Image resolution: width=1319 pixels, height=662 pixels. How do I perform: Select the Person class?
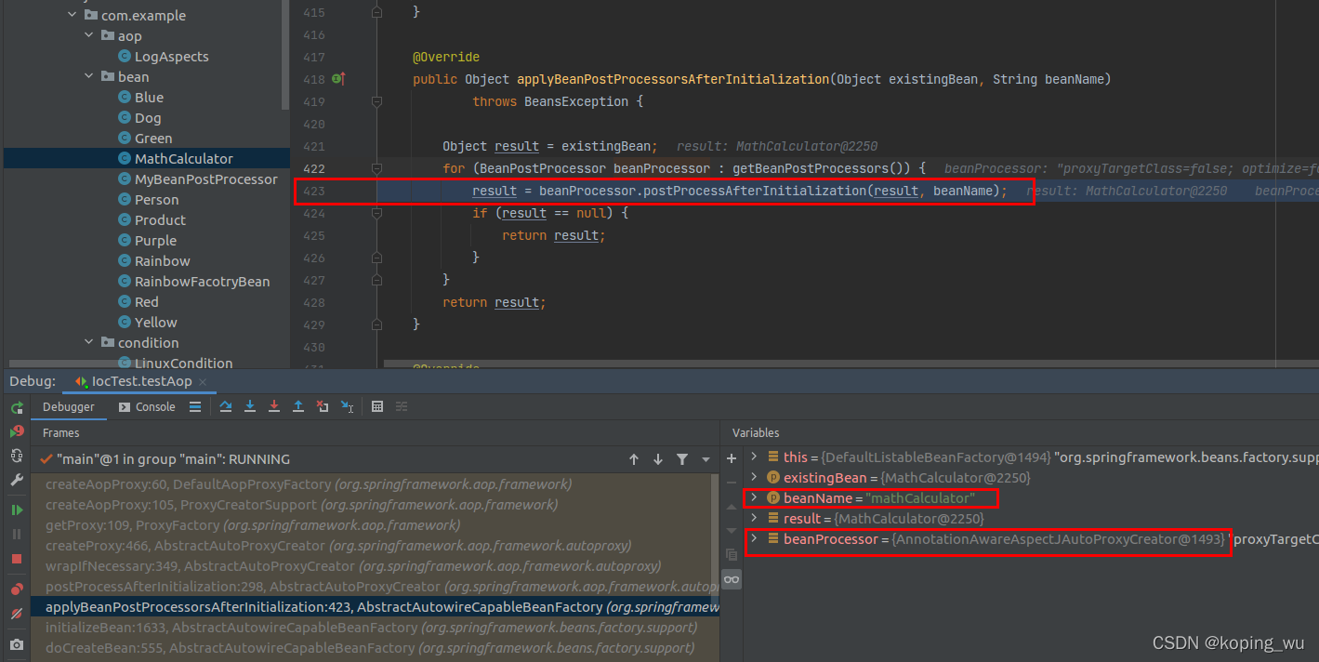point(157,200)
